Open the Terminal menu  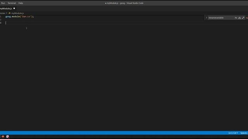tap(12, 3)
